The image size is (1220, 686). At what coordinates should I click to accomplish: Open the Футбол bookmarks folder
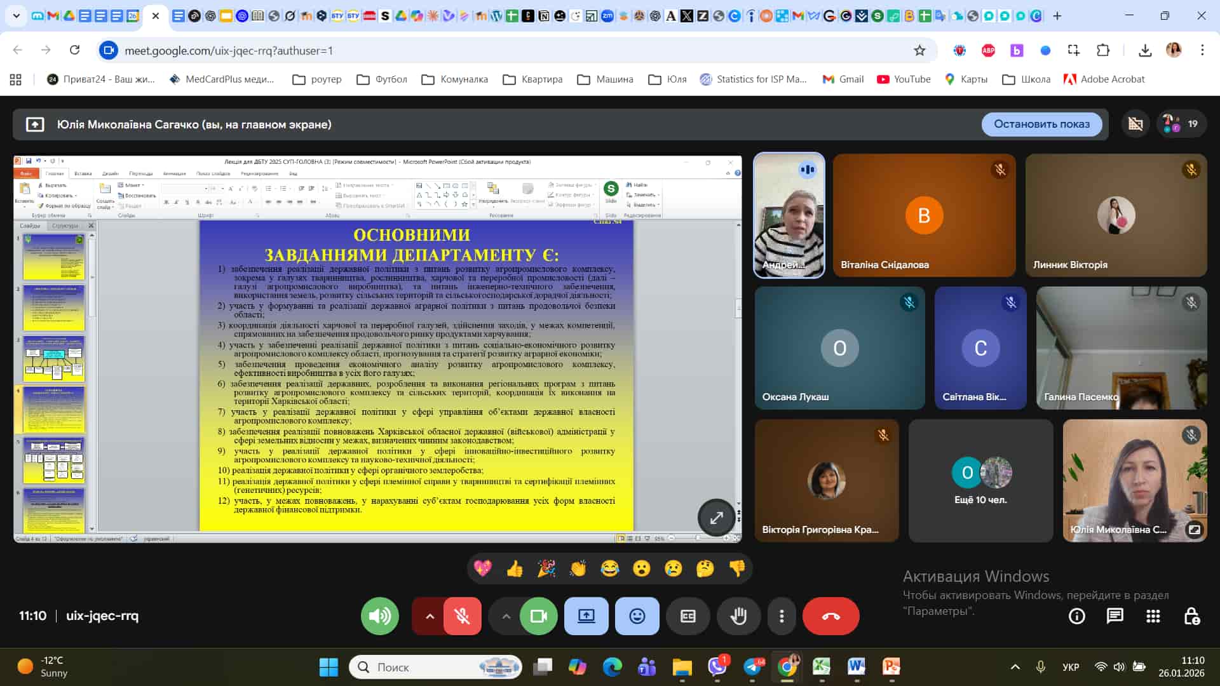(382, 79)
